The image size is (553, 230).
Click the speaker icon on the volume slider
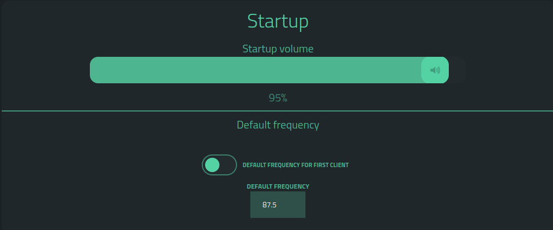[435, 70]
